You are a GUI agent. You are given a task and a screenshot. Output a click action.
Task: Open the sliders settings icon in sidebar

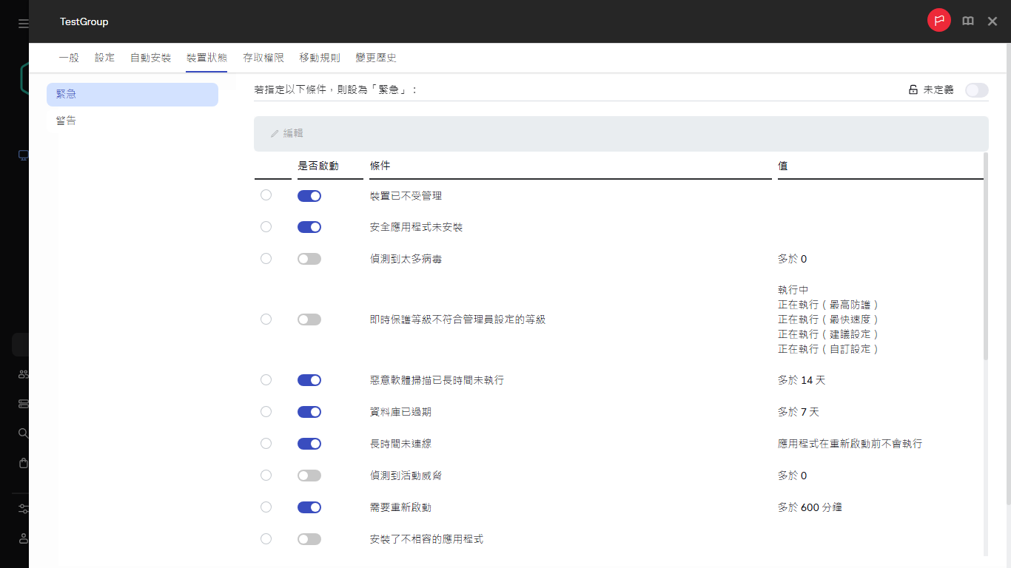[x=22, y=509]
